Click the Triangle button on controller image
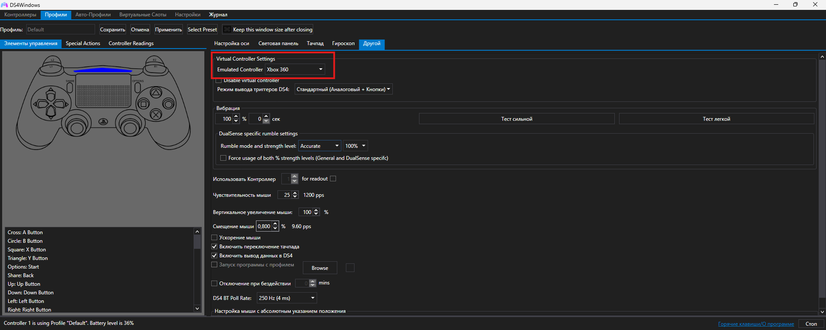Screen dimensions: 826x330 click(x=156, y=93)
